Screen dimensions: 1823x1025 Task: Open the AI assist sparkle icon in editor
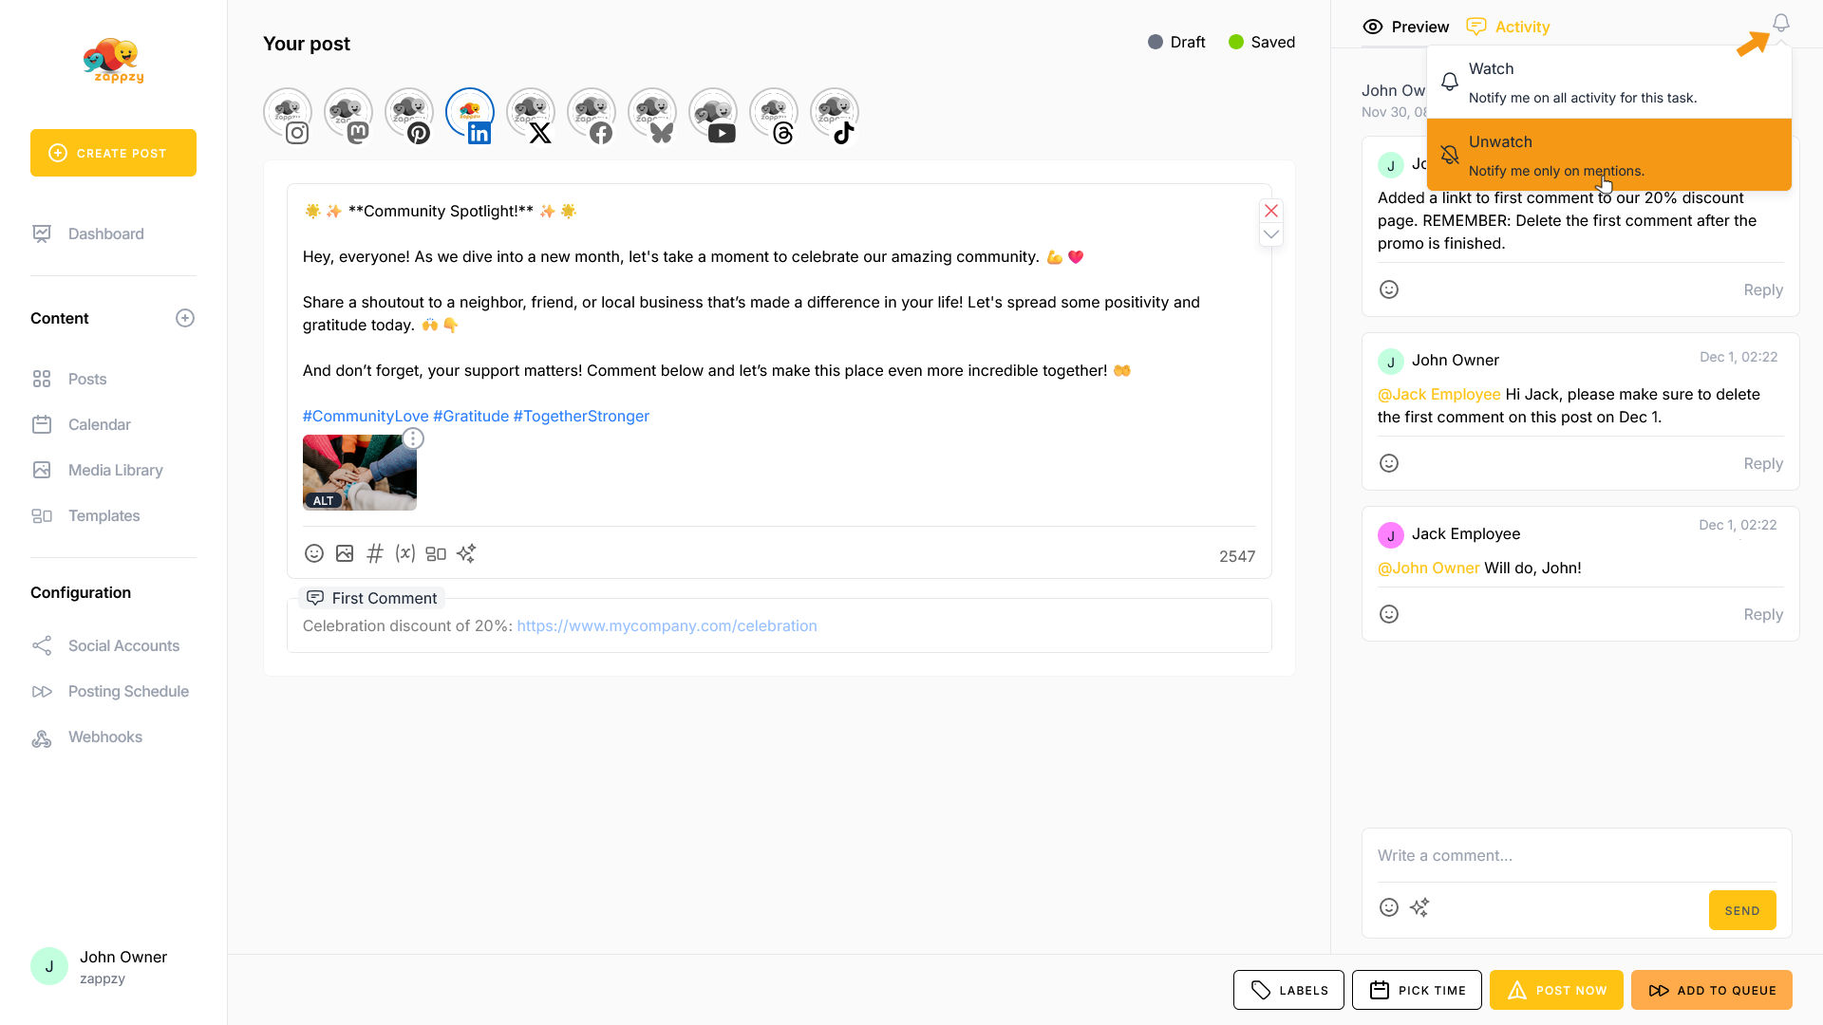point(466,553)
